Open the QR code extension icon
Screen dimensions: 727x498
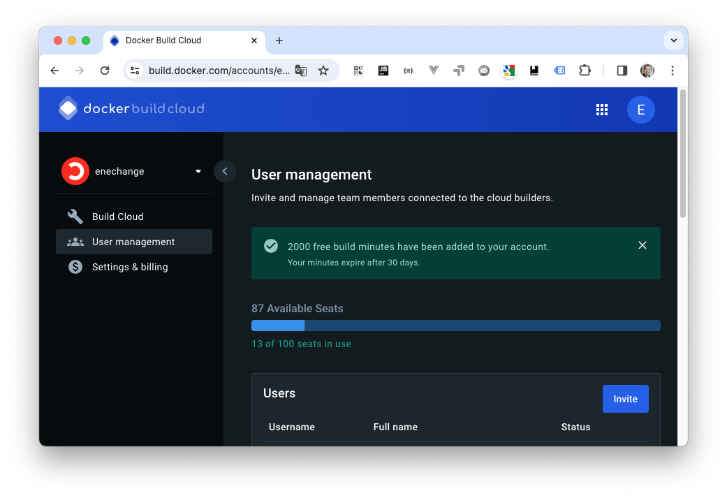[x=358, y=71]
